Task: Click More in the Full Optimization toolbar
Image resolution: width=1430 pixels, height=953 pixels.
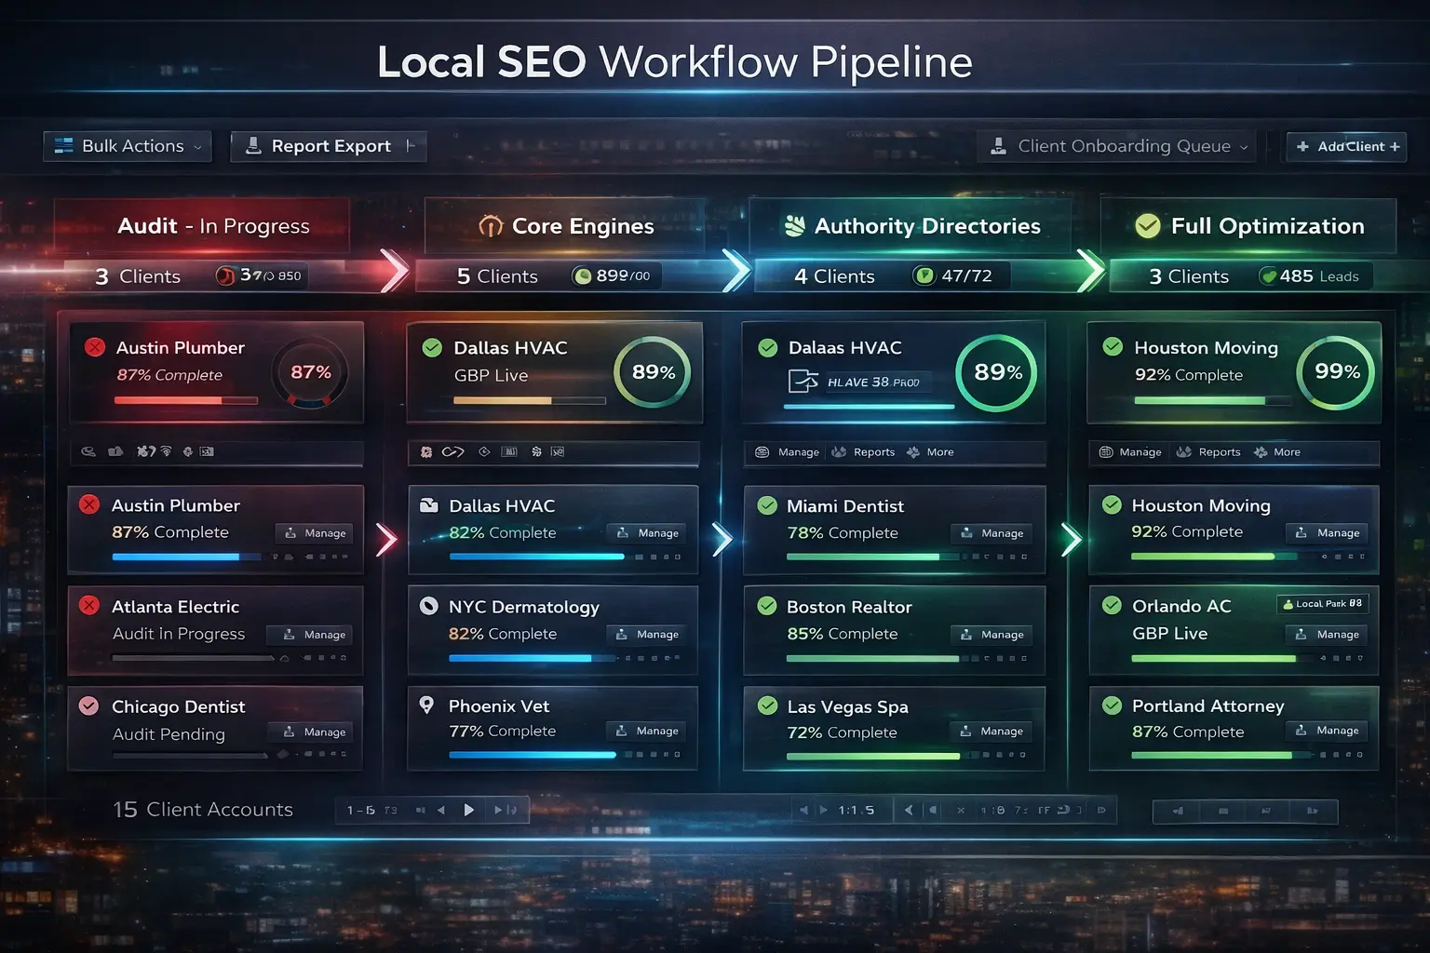Action: click(x=1276, y=452)
